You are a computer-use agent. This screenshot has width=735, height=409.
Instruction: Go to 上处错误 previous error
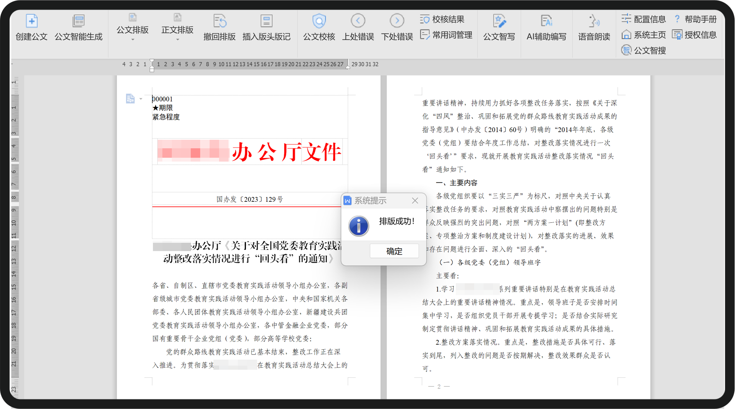tap(358, 27)
